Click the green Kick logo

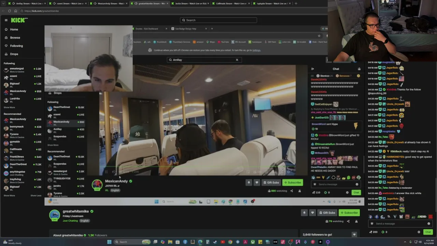[18, 20]
